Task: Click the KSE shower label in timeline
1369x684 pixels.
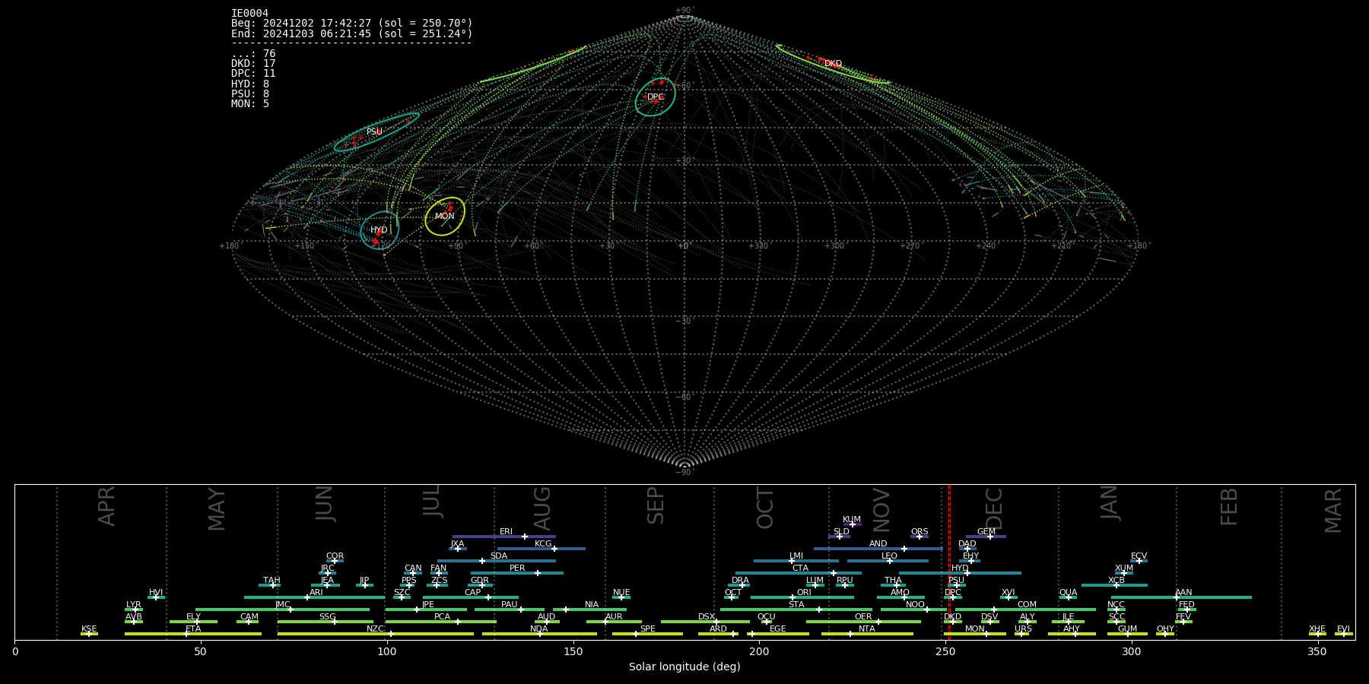Action: coord(89,629)
